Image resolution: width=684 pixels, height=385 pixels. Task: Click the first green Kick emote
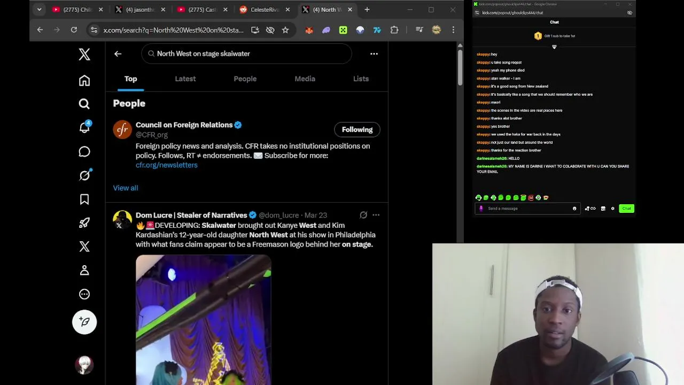(478, 198)
